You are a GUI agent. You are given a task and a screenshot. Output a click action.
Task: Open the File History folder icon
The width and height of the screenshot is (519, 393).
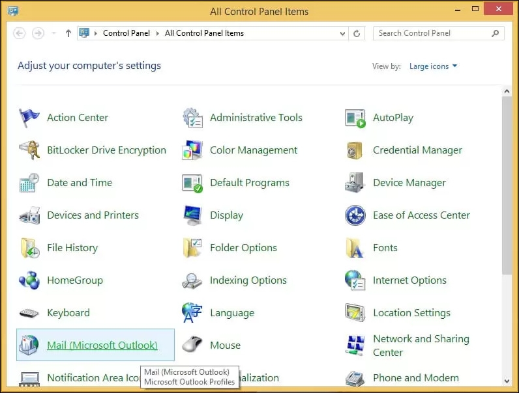[x=30, y=248]
